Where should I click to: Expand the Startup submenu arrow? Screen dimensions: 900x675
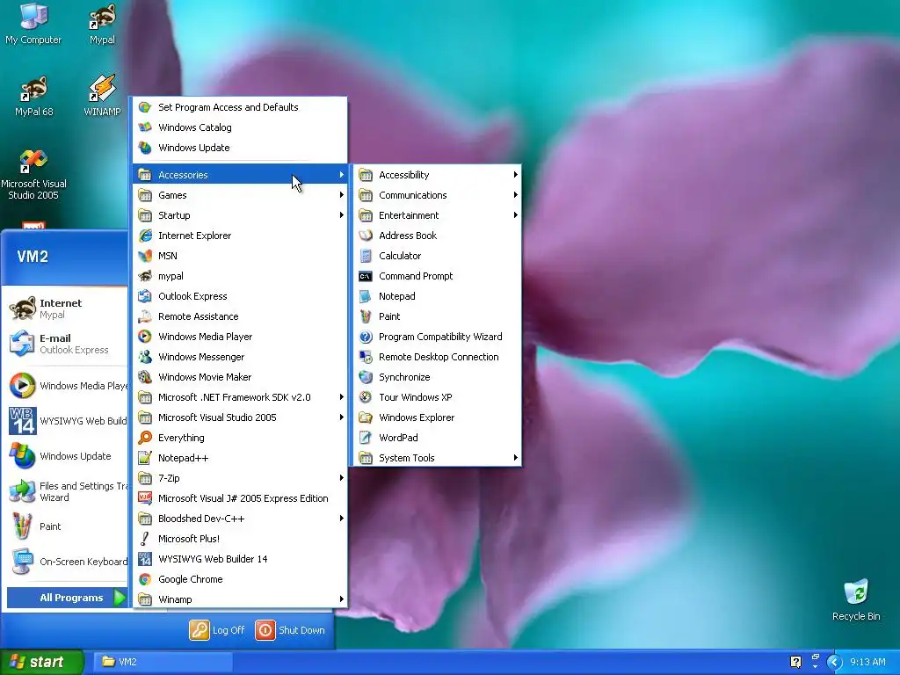click(x=342, y=215)
